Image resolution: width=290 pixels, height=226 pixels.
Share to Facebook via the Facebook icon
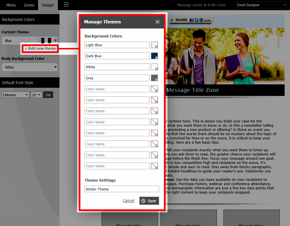[x=192, y=20]
